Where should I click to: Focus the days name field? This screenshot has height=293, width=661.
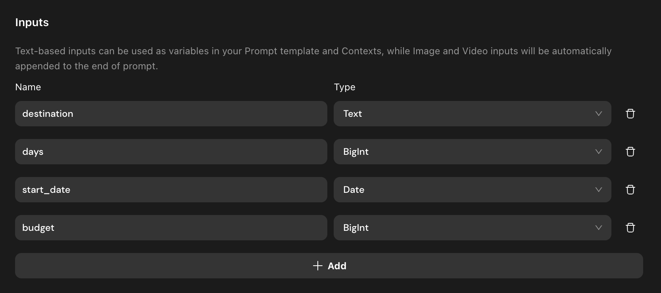(x=171, y=152)
